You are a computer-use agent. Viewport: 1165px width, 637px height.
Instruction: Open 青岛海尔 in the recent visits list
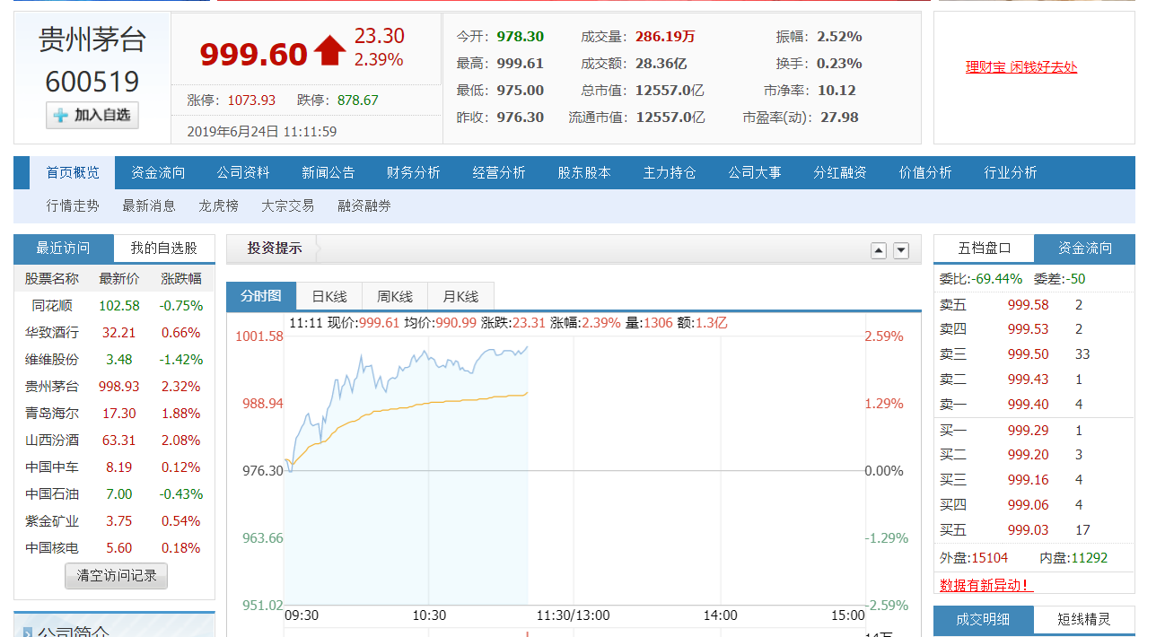[52, 414]
